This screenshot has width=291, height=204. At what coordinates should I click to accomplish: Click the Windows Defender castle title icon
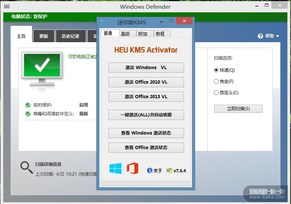pyautogui.click(x=7, y=6)
